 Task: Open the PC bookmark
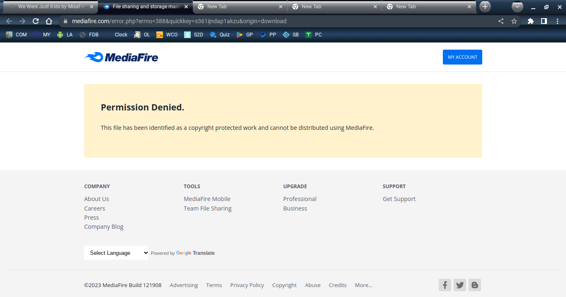(x=313, y=35)
